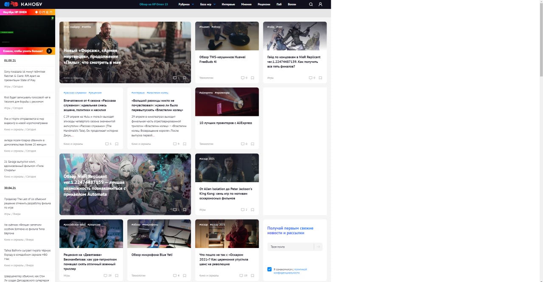Go to the Рецензии section

264,4
